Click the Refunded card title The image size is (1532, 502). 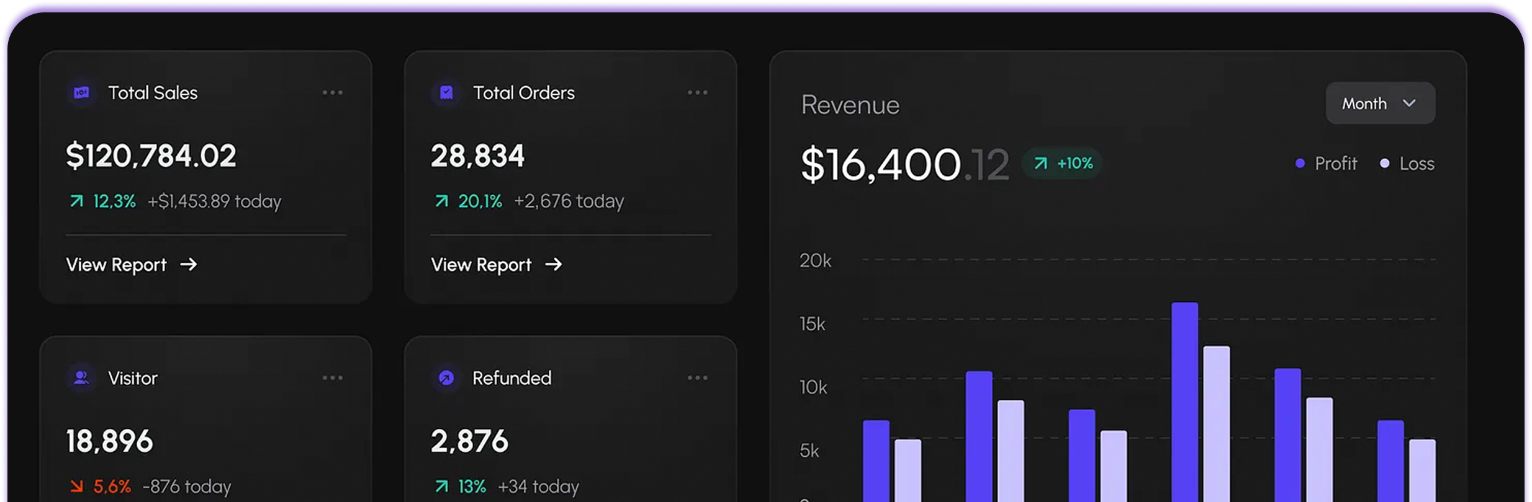pos(512,378)
